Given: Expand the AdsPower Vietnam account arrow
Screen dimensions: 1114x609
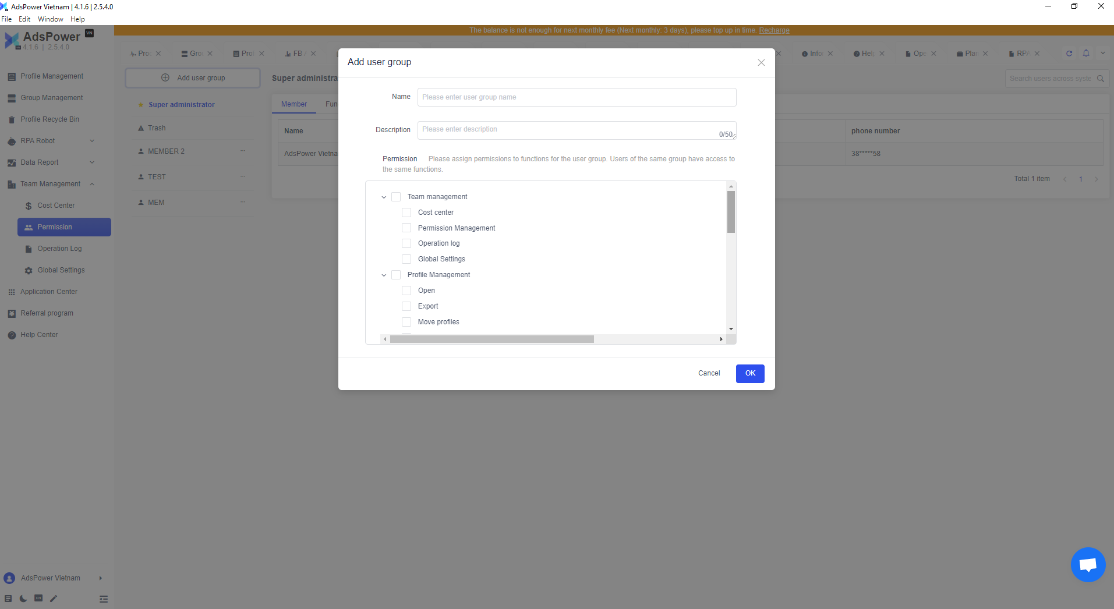Looking at the screenshot, I should (x=101, y=578).
